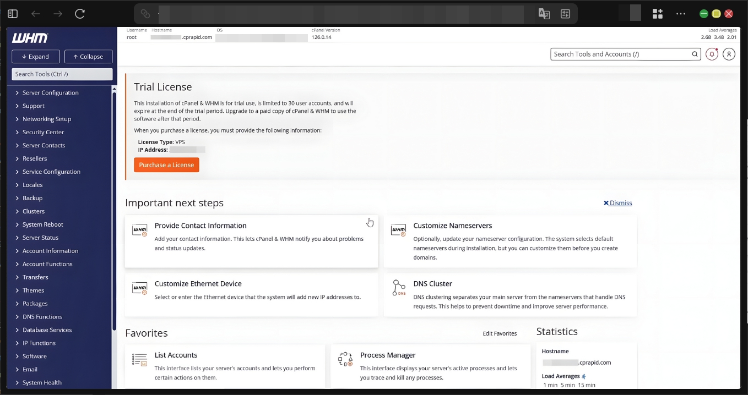
Task: Click the WHM icon on Customize Nameservers card
Action: click(398, 230)
